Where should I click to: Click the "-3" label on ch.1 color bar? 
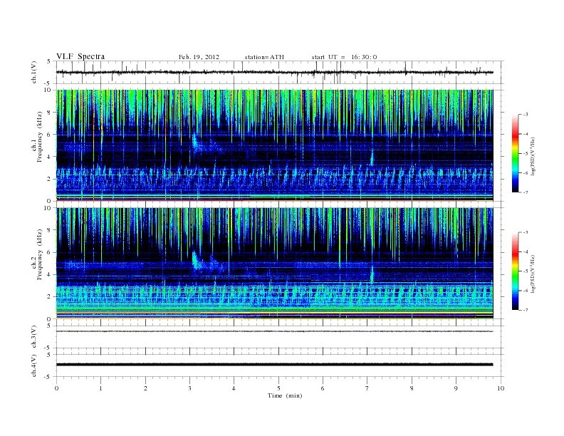click(525, 115)
